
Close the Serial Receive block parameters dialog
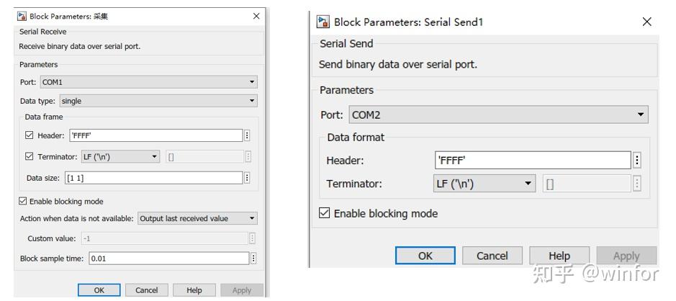pos(256,17)
